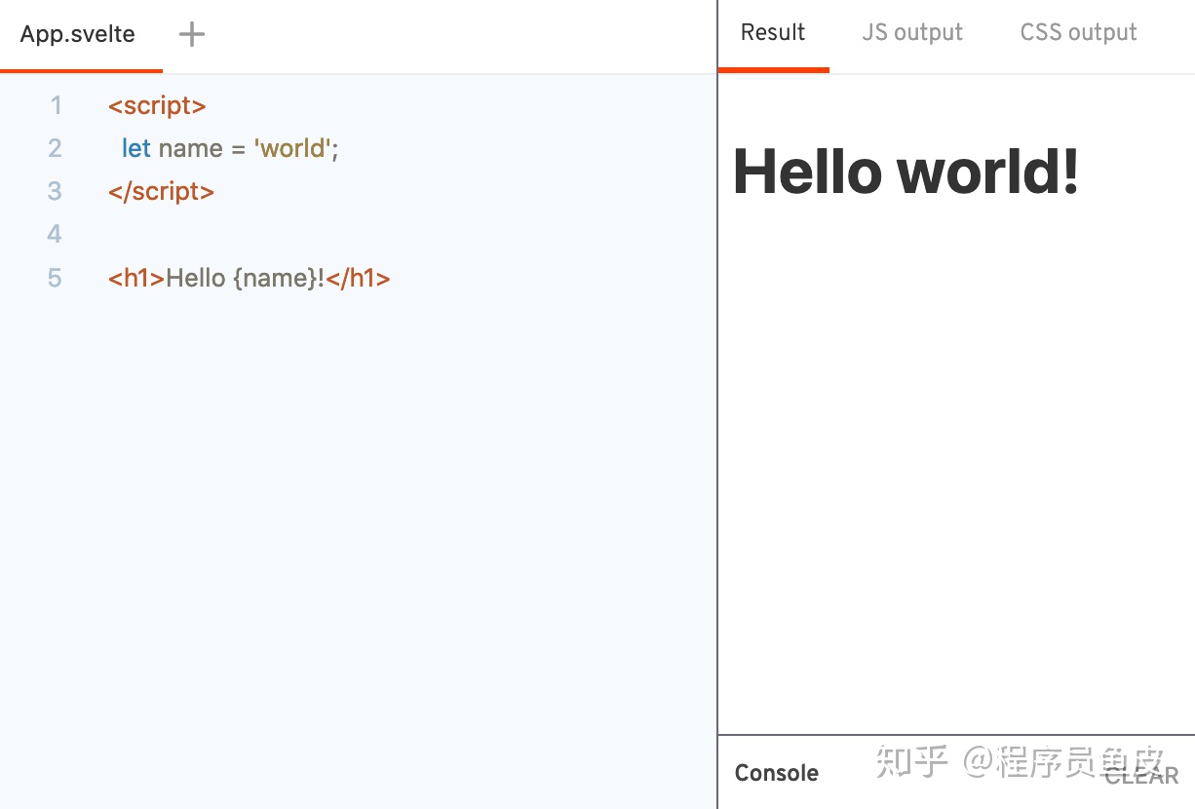Click line number 2 in the gutter
Screen dimensions: 1195x809
(x=55, y=148)
